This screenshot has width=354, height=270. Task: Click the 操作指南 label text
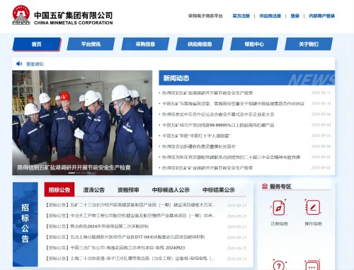tap(313, 223)
